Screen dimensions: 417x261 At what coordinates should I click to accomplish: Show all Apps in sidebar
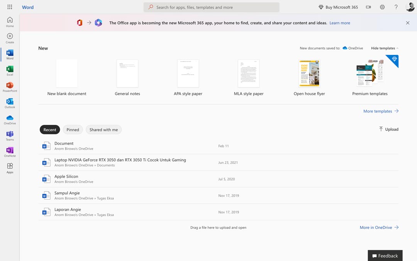point(10,168)
